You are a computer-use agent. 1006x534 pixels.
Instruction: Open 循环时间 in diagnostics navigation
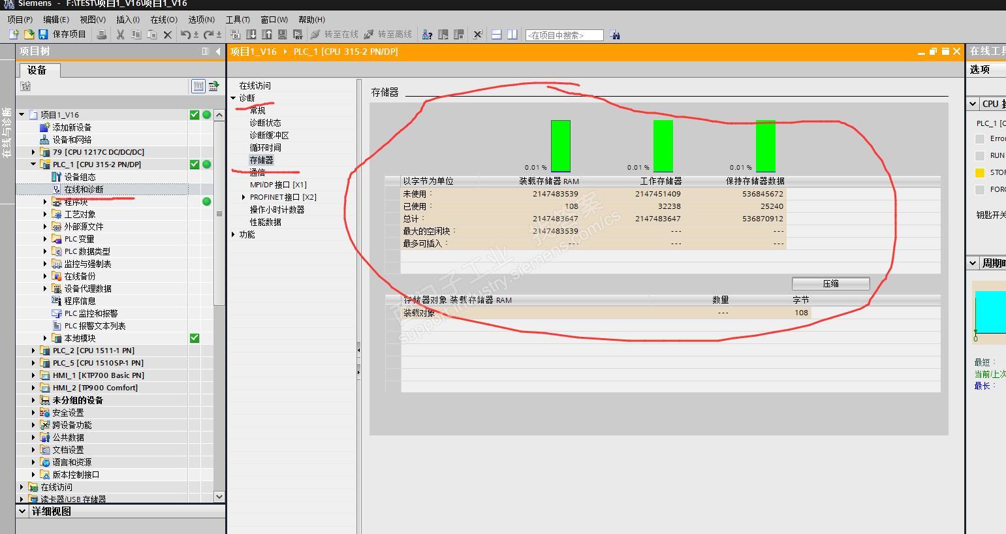(x=265, y=148)
